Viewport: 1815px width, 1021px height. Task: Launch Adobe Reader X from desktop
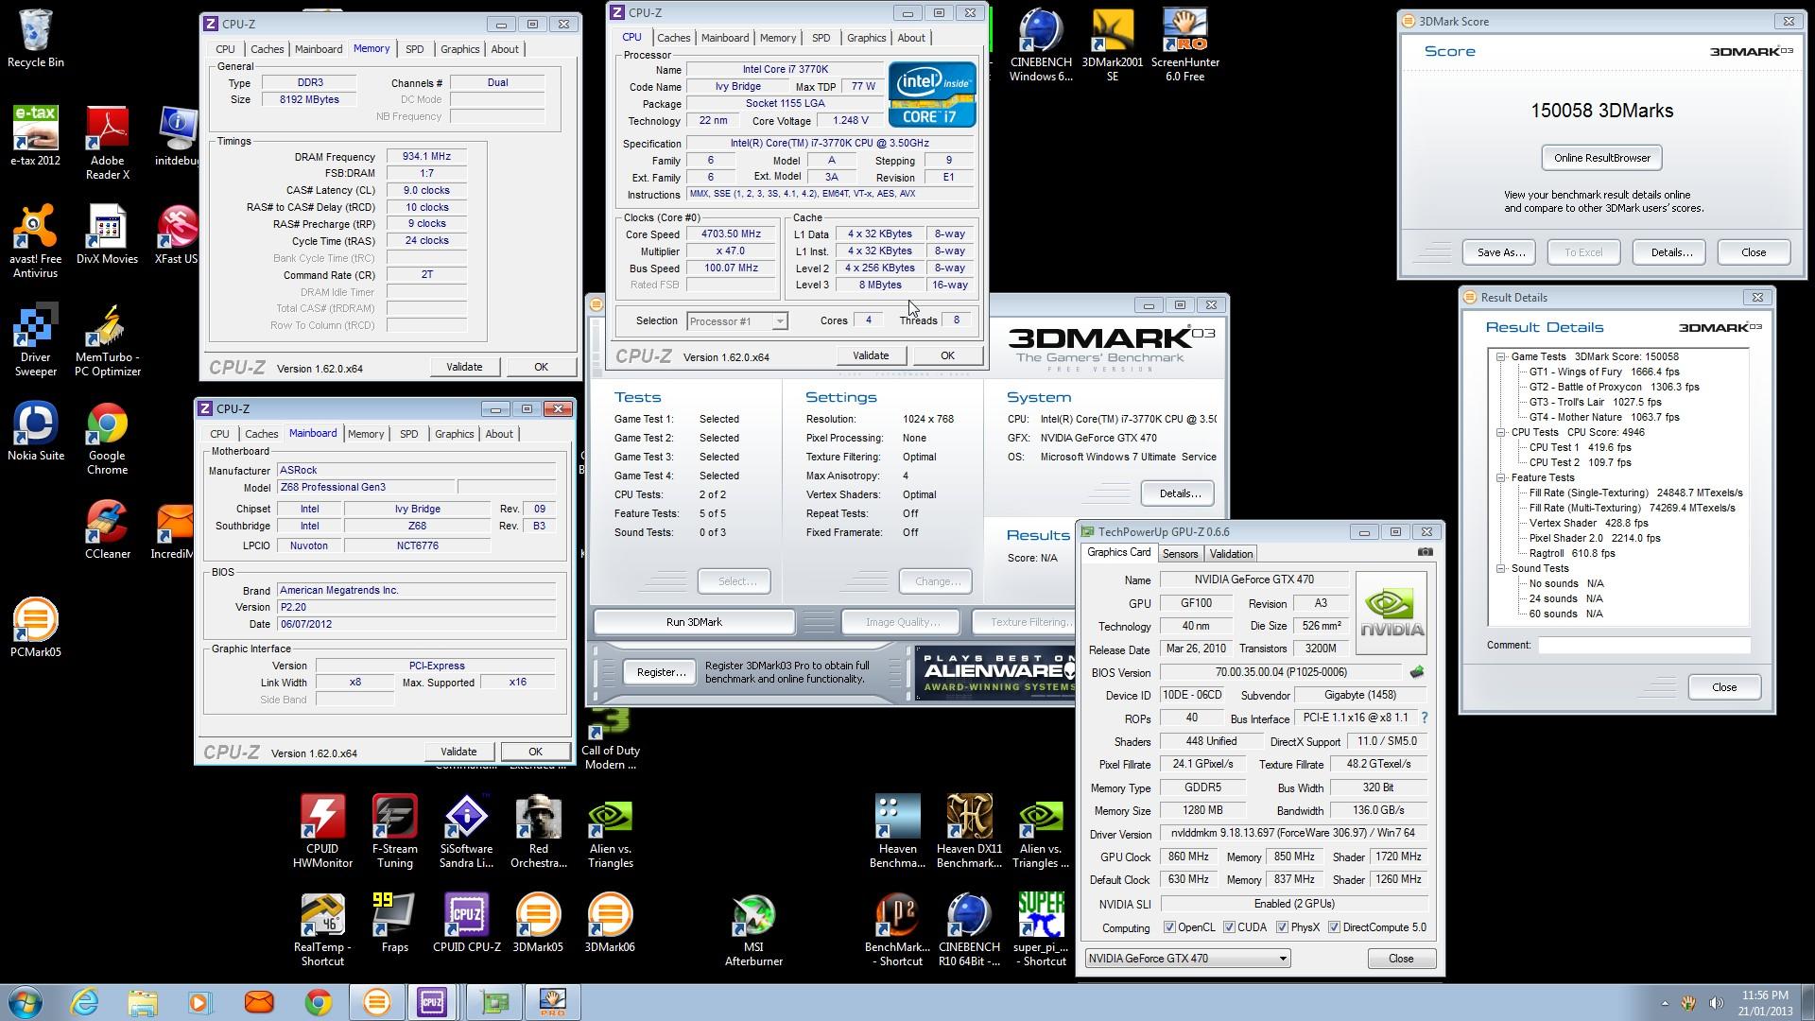pyautogui.click(x=107, y=142)
